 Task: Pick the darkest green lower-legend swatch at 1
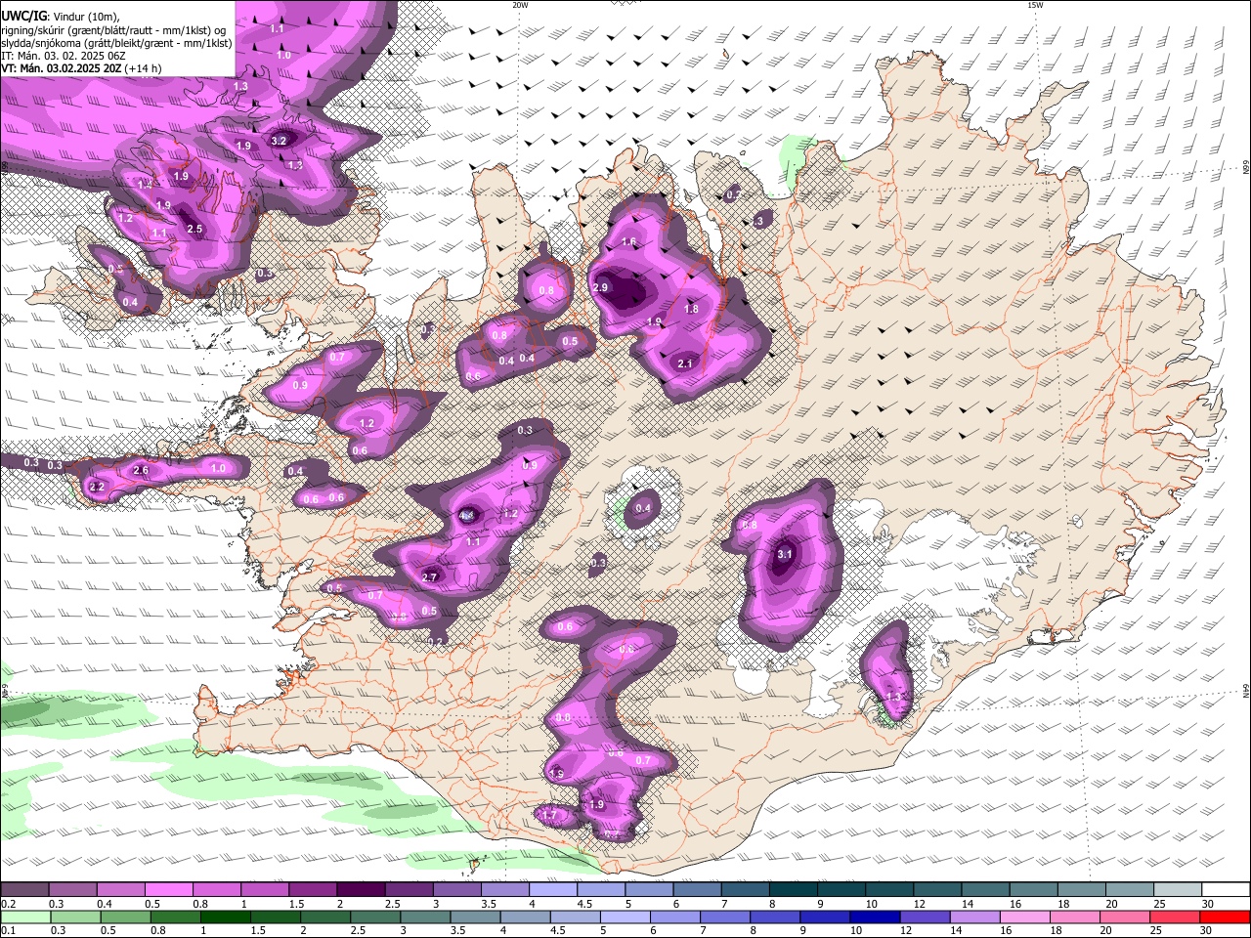click(x=225, y=917)
